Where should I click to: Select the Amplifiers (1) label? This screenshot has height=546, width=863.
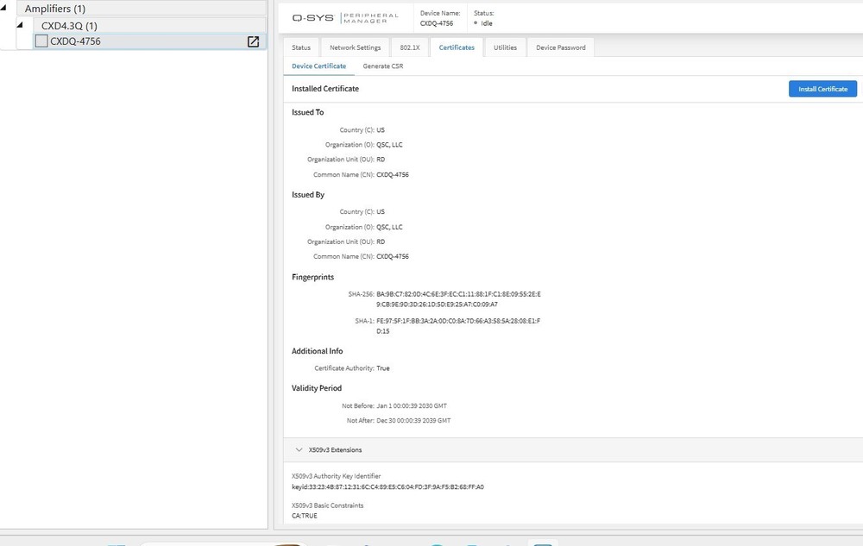(55, 9)
